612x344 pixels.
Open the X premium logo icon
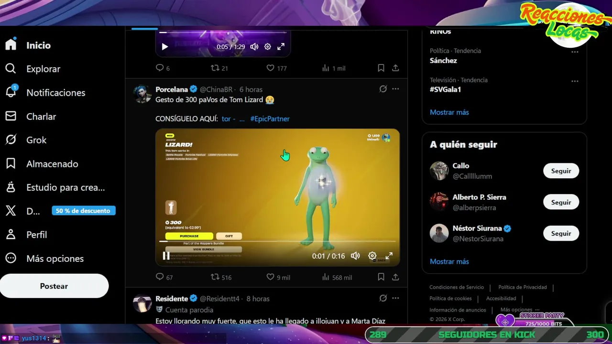[x=11, y=211]
